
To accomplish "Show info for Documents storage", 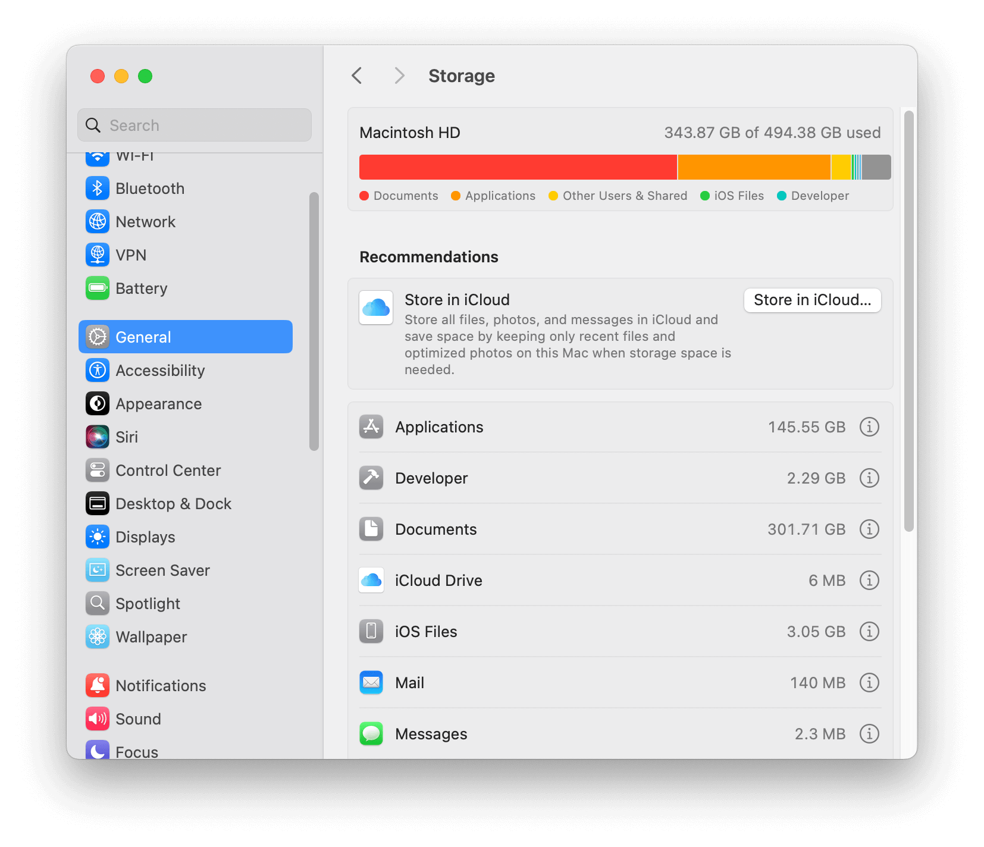I will 869,529.
